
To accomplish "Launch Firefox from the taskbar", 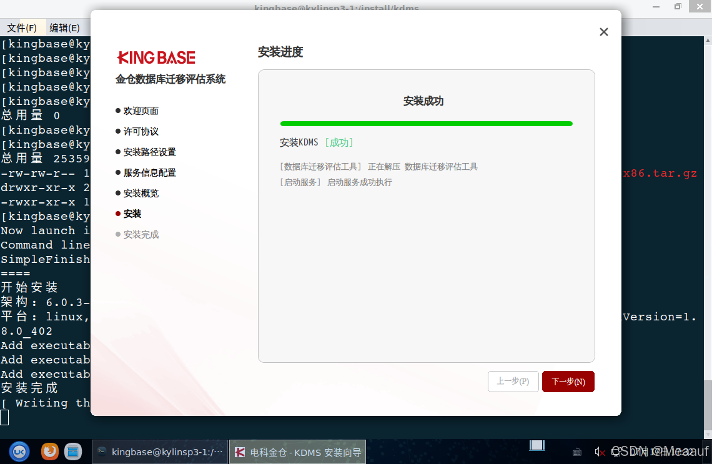I will [50, 452].
